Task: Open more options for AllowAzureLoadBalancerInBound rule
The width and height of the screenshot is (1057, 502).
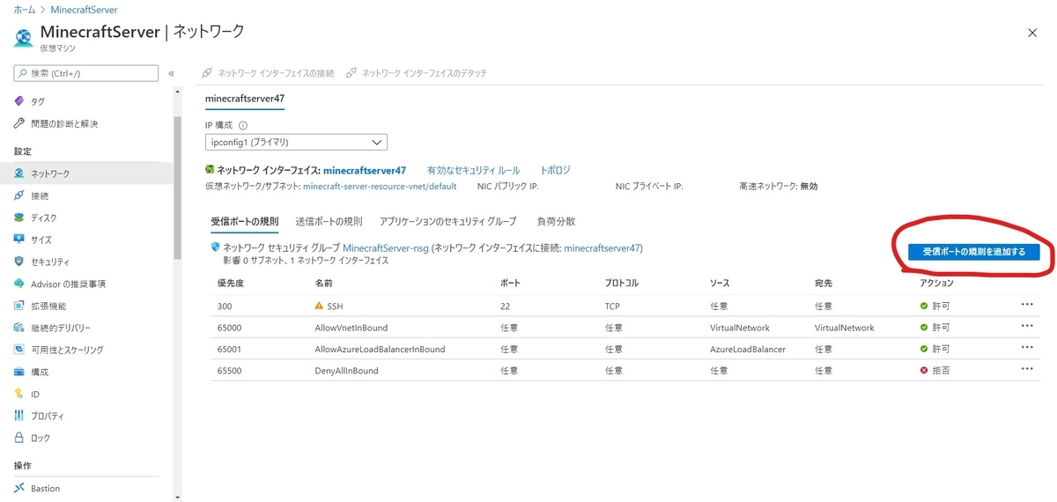Action: (x=1026, y=349)
